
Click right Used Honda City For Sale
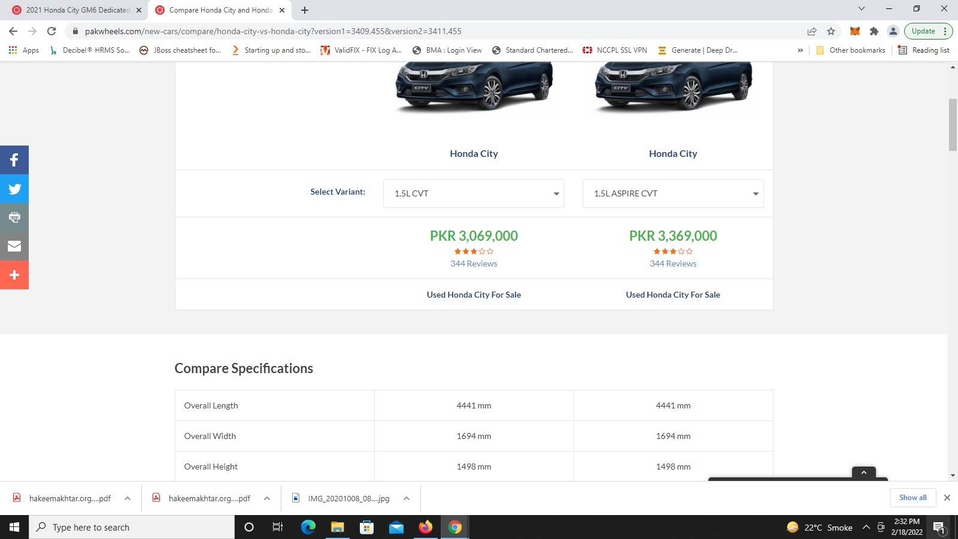point(673,295)
